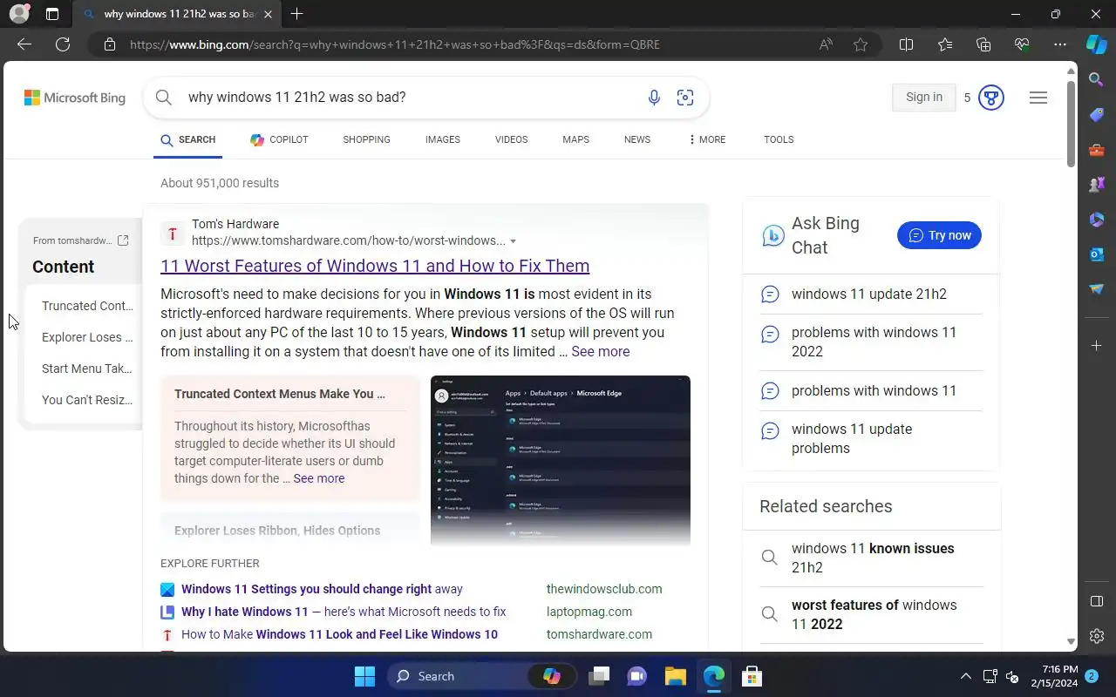This screenshot has height=697, width=1116.
Task: Open the sidebar Microsoft 365 icon
Action: (1097, 220)
